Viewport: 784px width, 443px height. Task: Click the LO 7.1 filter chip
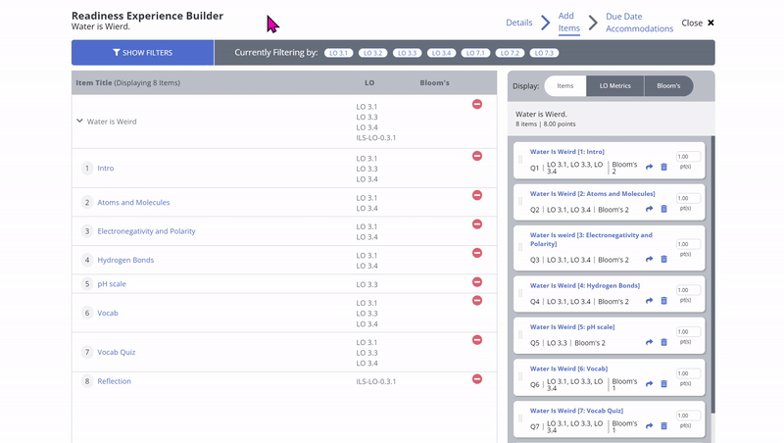point(475,53)
